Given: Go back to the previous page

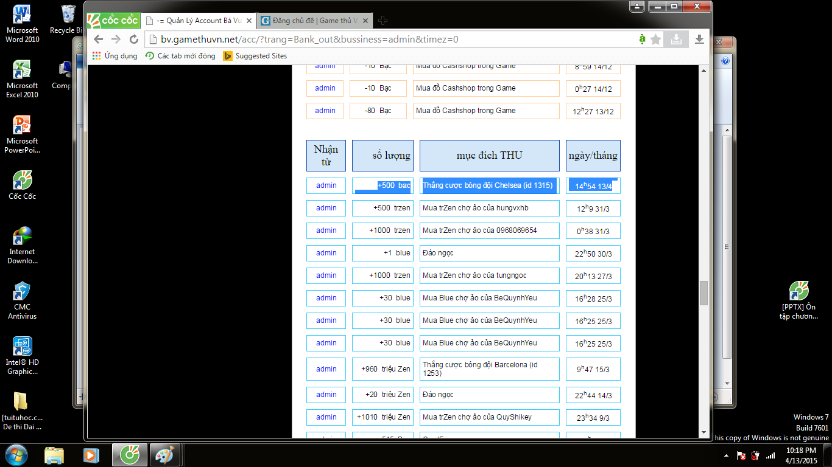Looking at the screenshot, I should pos(99,40).
